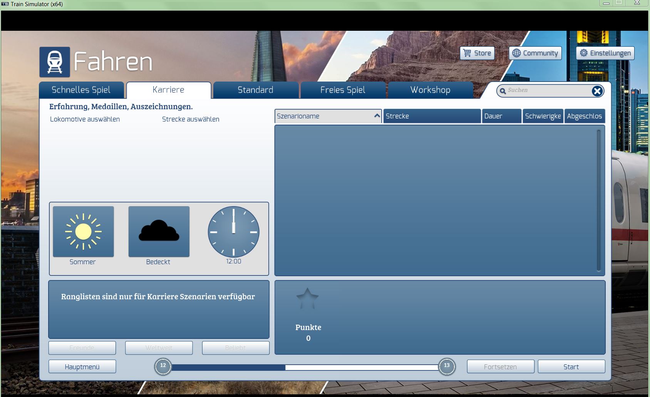
Task: Open the Standard tab
Action: point(256,90)
